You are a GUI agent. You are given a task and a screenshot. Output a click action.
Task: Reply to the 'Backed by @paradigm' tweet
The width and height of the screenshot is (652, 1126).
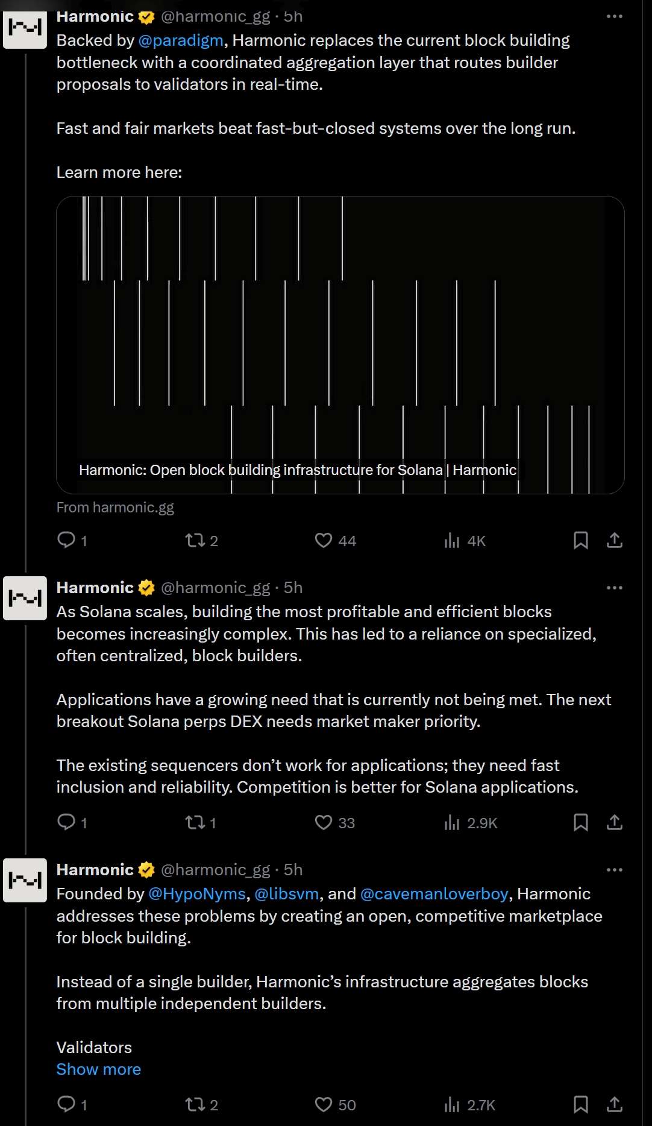point(66,540)
